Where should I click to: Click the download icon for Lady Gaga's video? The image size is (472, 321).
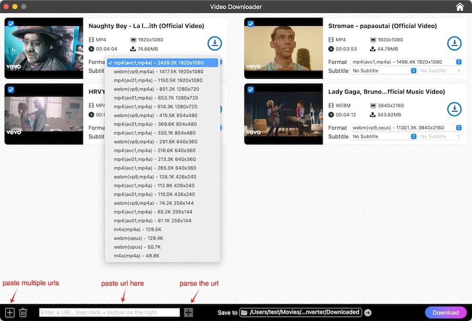pyautogui.click(x=454, y=109)
